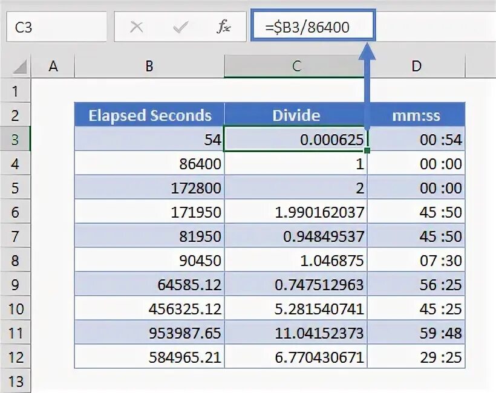Select the cell containing 6.770430671
Image resolution: width=496 pixels, height=393 pixels.
click(x=296, y=357)
